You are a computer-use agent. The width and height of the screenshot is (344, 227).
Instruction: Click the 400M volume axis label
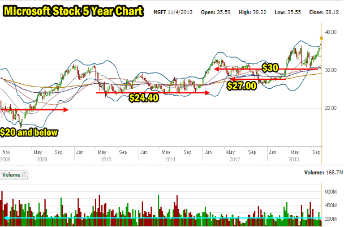click(331, 205)
